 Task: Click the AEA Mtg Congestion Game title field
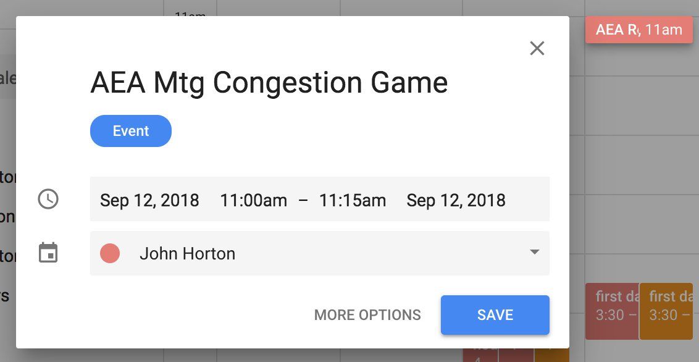pos(269,83)
